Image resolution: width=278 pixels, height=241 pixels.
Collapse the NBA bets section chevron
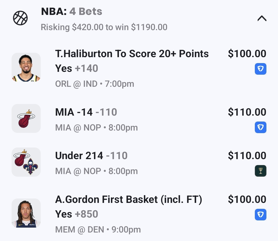pyautogui.click(x=262, y=19)
